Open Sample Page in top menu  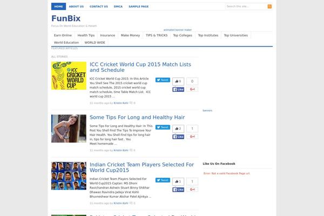(139, 6)
